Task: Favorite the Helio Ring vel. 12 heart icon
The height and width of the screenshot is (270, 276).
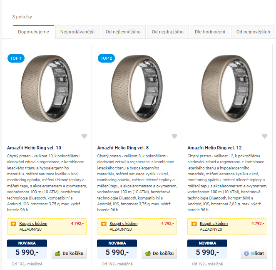Action: pos(265,136)
